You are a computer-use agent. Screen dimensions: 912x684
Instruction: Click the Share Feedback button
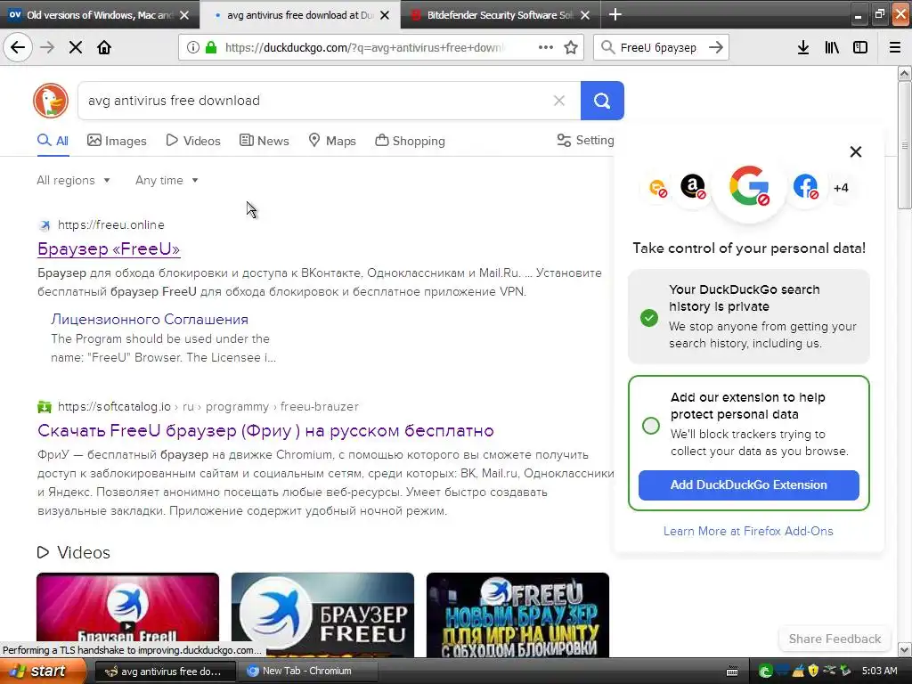(835, 639)
